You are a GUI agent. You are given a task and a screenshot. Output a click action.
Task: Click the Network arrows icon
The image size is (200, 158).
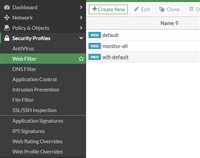[x=7, y=18]
